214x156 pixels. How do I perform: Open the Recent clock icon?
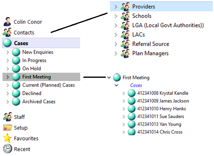[7, 149]
